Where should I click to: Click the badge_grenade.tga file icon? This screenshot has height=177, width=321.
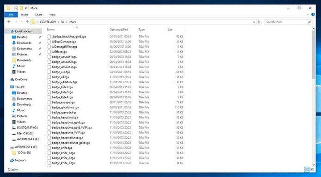point(49,112)
